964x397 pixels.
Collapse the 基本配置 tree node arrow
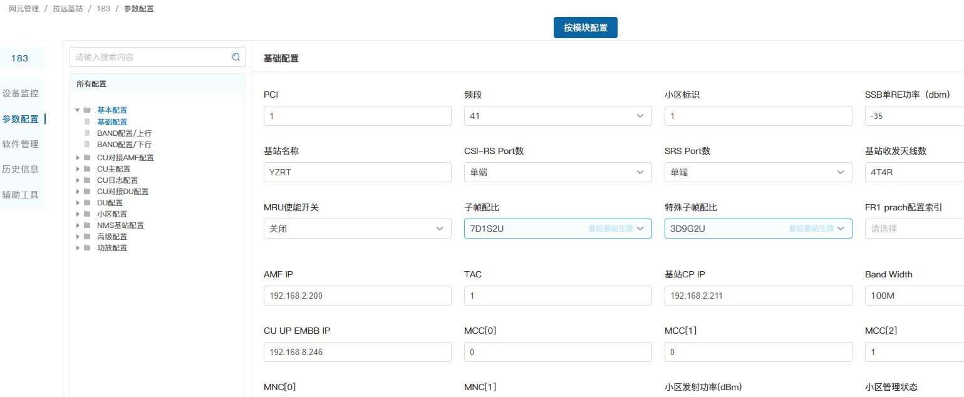[78, 110]
